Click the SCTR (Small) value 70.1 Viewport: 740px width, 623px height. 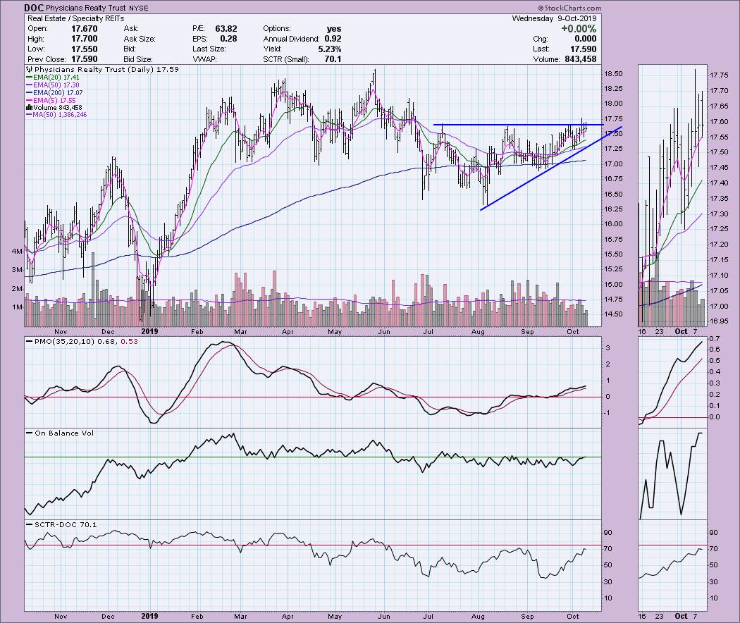[x=333, y=59]
